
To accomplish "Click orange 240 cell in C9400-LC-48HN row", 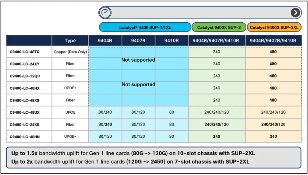I will (273, 136).
